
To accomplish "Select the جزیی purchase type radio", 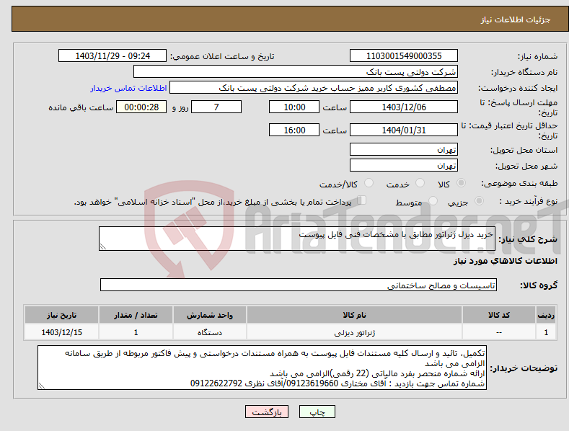I will (479, 200).
